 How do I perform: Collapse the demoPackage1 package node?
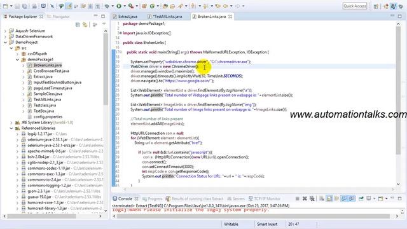tap(17, 59)
